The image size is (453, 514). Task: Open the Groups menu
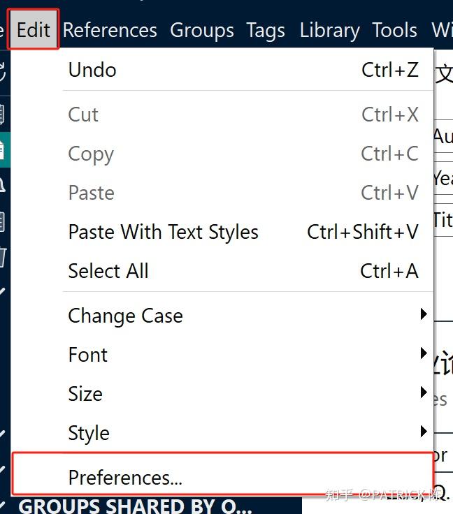click(201, 30)
